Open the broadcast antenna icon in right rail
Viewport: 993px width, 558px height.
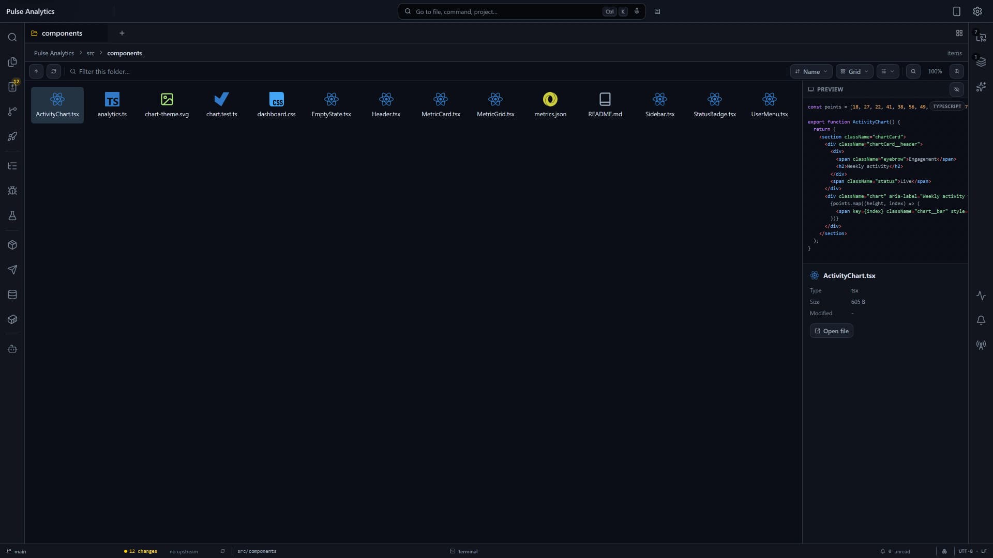pos(981,345)
